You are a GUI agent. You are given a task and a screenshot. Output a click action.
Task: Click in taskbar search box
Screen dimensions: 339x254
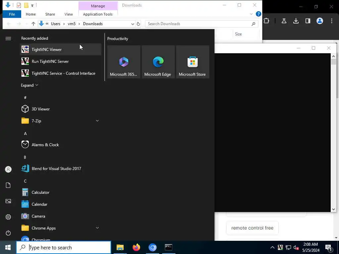tap(64, 247)
